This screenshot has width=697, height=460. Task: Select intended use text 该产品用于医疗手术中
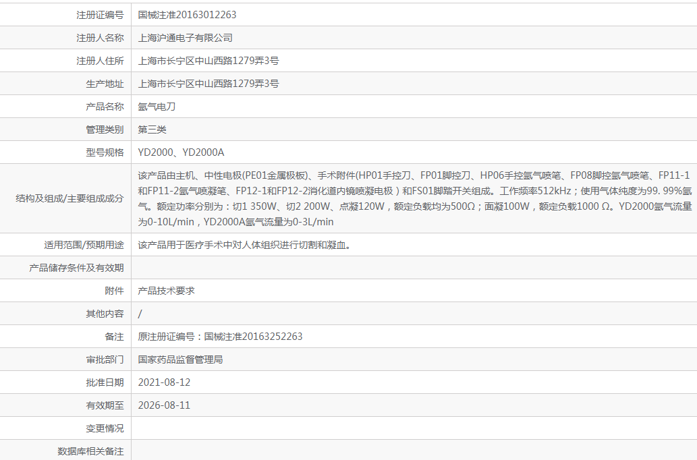pyautogui.click(x=245, y=245)
